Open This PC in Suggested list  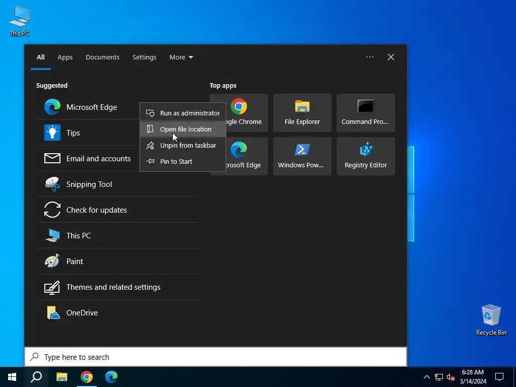(x=117, y=235)
